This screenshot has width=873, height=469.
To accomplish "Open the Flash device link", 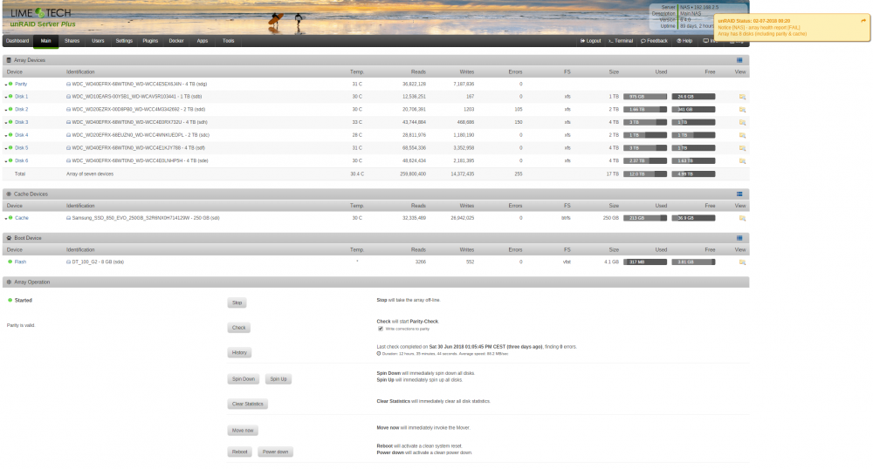I will 21,262.
